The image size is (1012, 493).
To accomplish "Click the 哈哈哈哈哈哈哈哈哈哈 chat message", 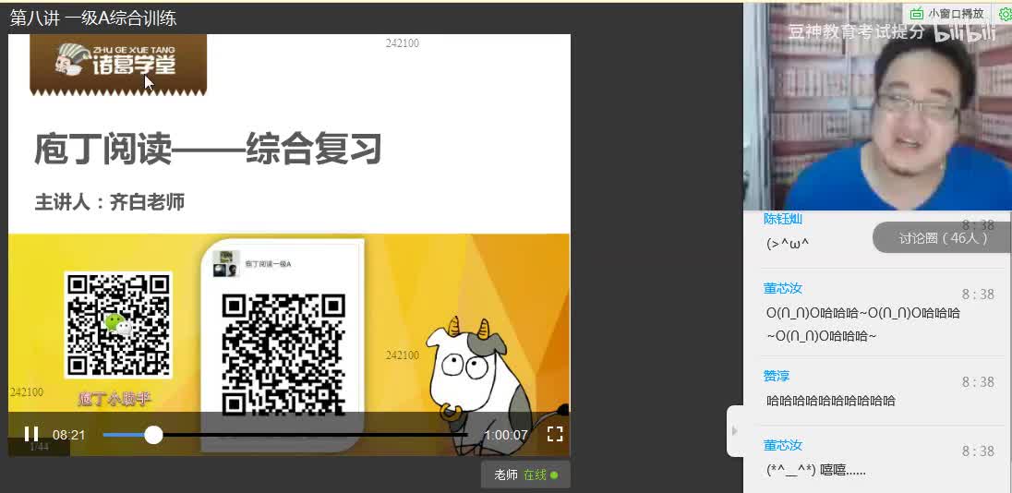I will click(x=831, y=401).
